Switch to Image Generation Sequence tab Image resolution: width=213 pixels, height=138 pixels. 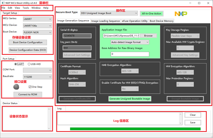(73, 21)
